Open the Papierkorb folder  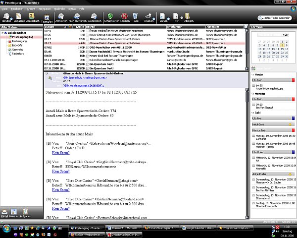[x=18, y=54]
